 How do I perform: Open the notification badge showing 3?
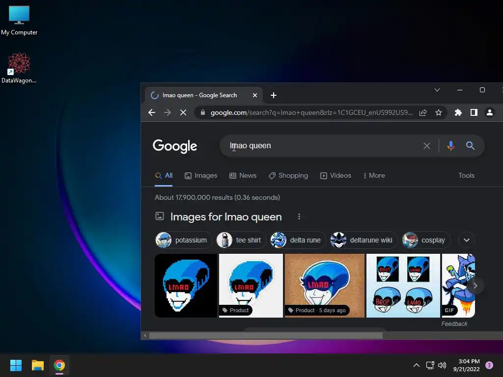489,365
